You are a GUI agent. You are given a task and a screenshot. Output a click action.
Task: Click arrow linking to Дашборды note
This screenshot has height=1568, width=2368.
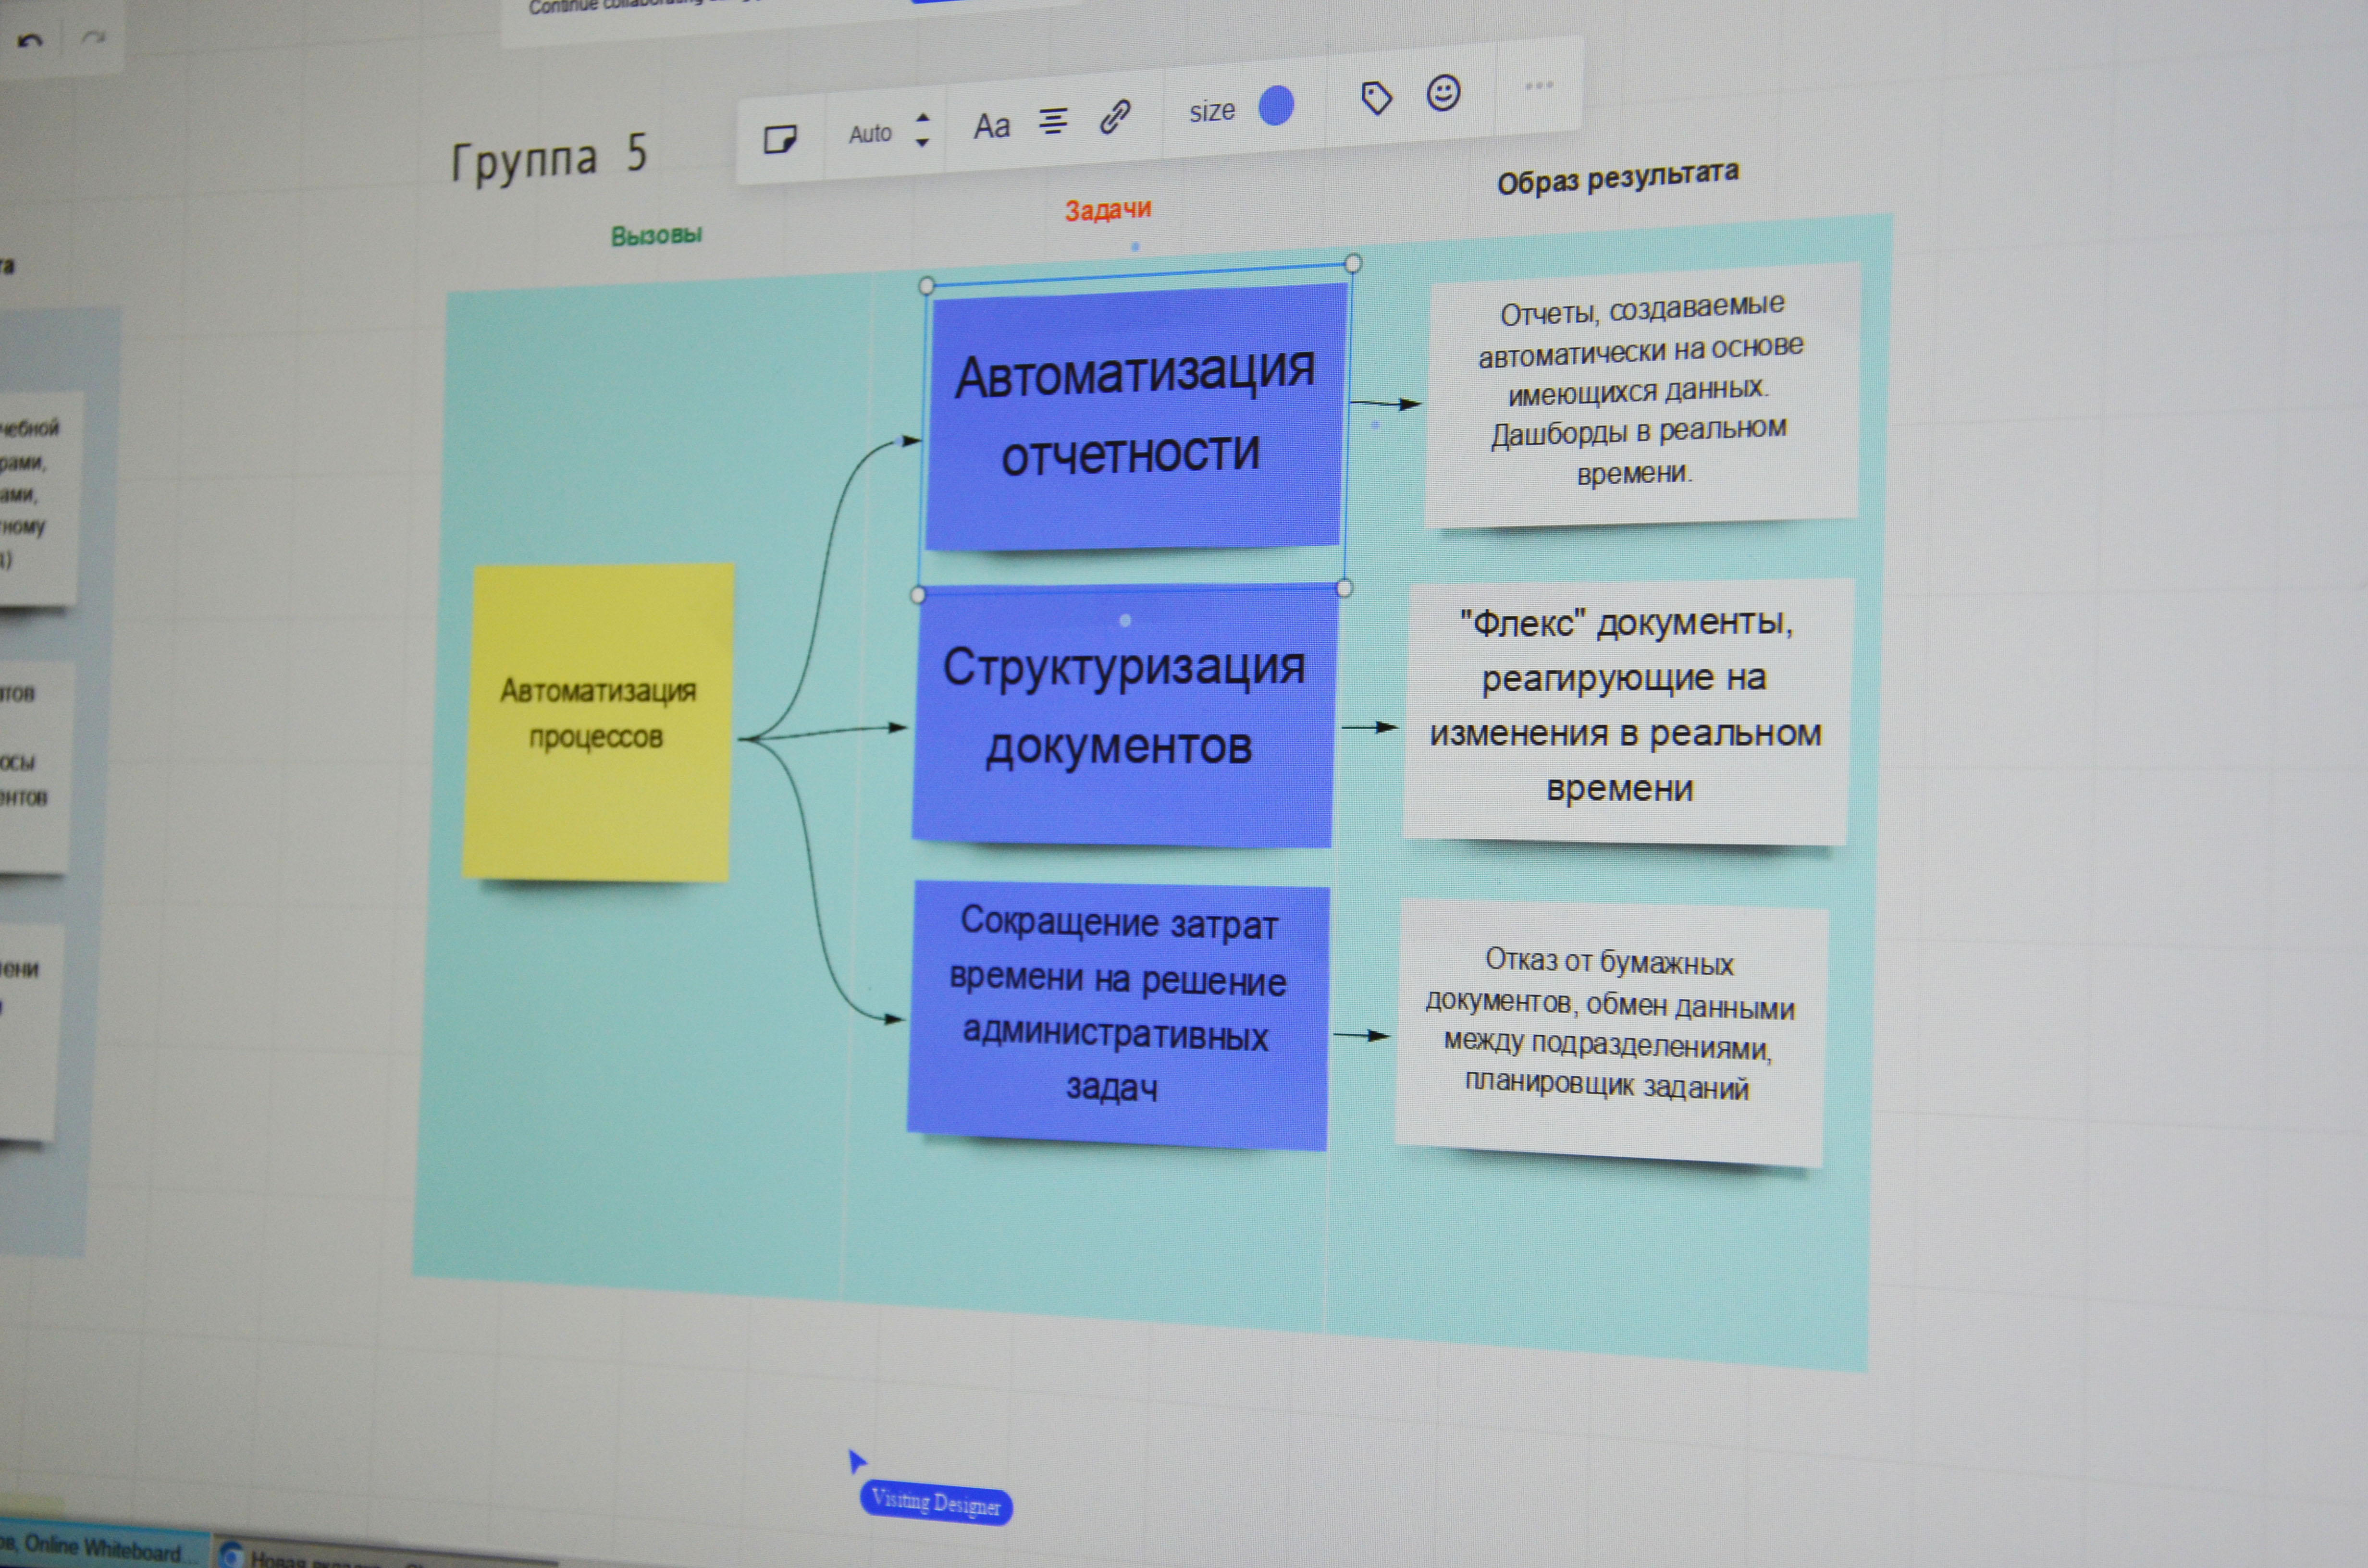1386,404
